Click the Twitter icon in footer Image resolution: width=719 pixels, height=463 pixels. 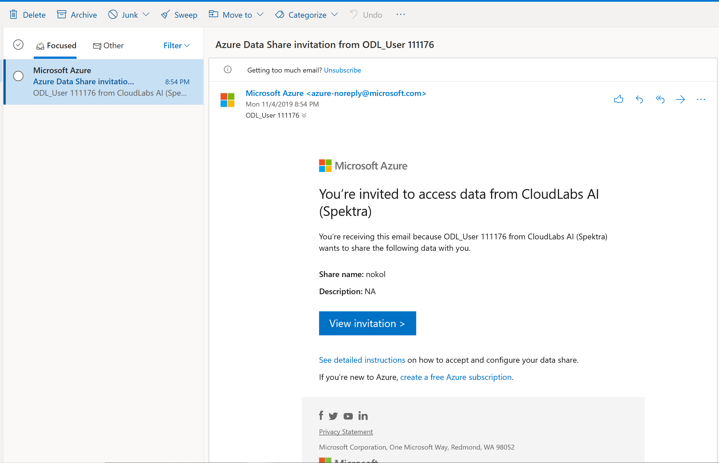[x=333, y=416]
